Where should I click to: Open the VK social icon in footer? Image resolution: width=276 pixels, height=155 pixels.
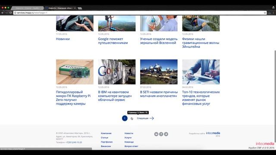tap(156, 134)
